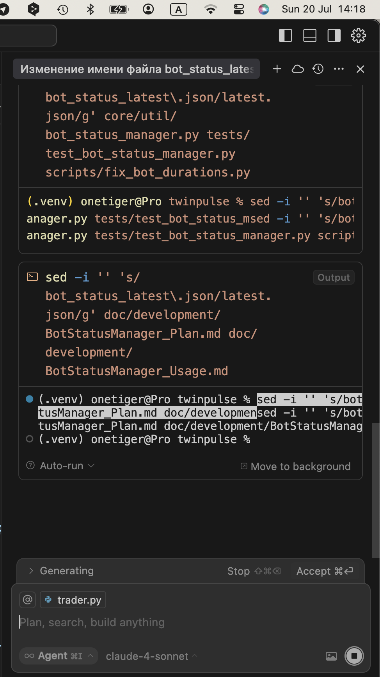Click the trader.py context chip
Screen dimensions: 380x677
point(73,600)
